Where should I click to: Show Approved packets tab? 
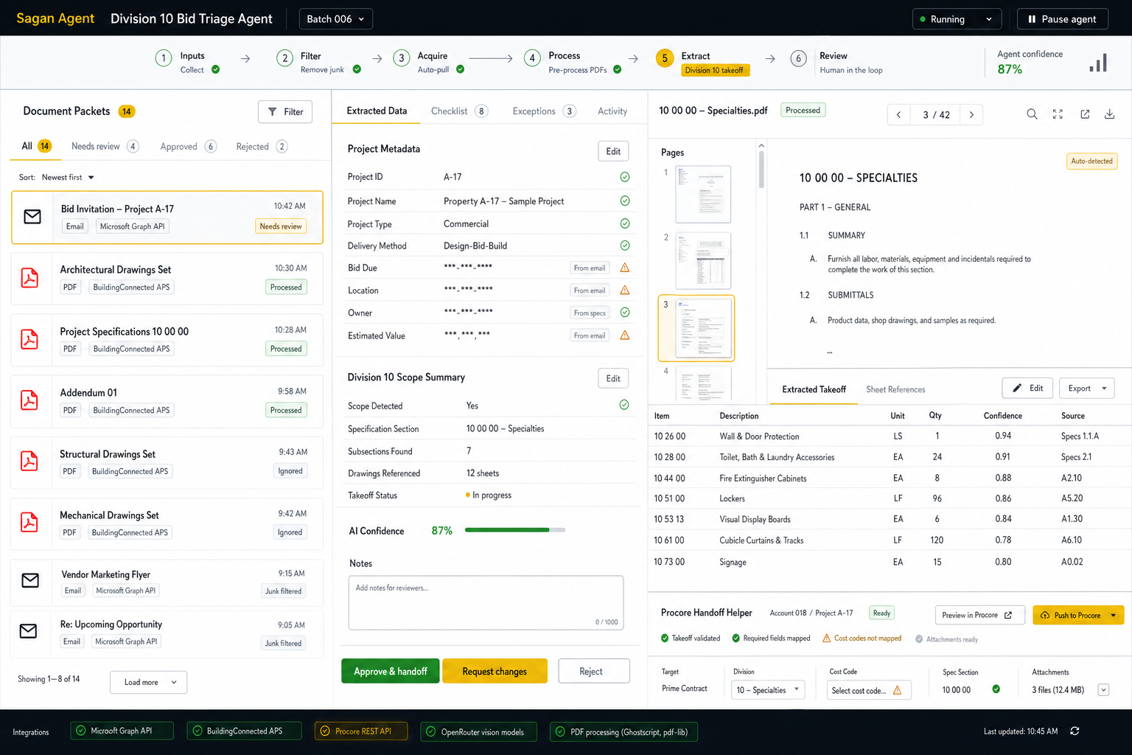[x=188, y=147]
